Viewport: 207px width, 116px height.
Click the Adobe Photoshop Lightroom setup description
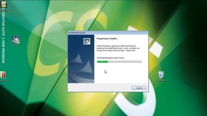point(118,48)
